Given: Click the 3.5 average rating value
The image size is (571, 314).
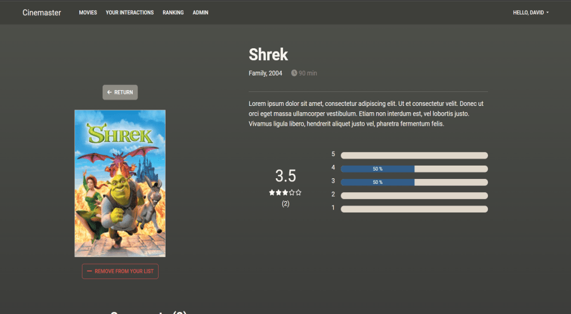Looking at the screenshot, I should coord(285,176).
